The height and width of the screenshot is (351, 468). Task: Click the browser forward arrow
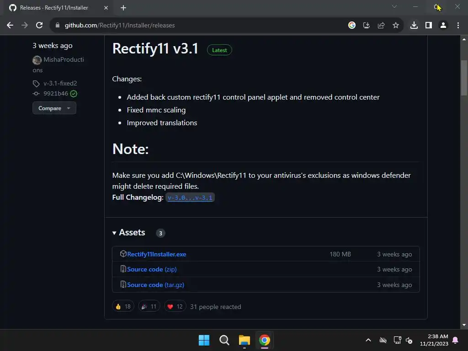(x=25, y=26)
